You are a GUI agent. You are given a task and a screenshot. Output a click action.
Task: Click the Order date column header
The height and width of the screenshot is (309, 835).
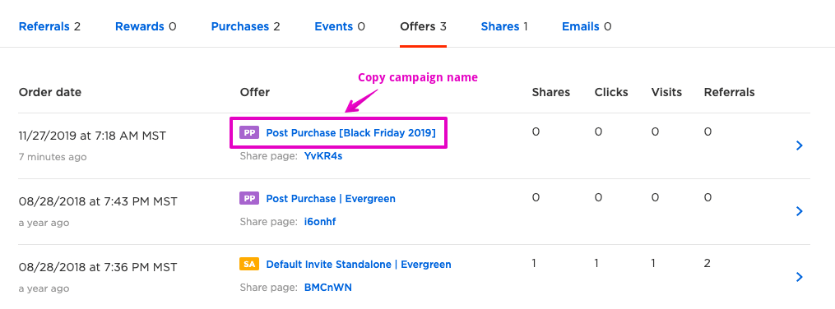(x=50, y=92)
